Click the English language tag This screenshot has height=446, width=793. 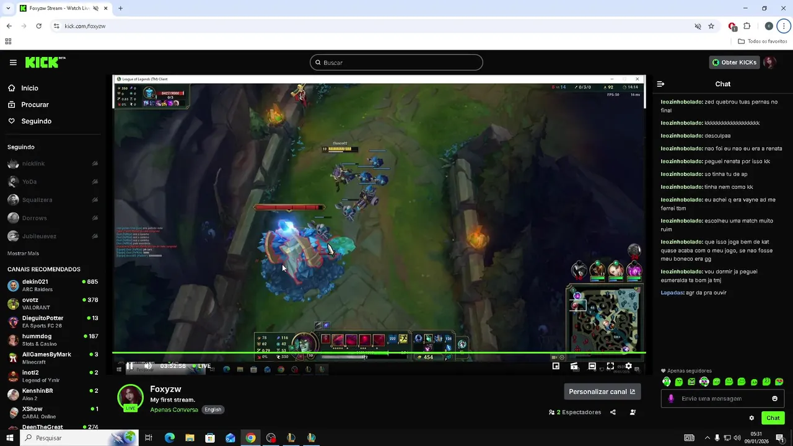(213, 409)
